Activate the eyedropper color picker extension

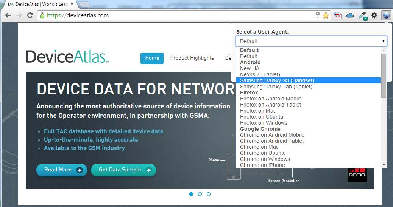[x=363, y=15]
